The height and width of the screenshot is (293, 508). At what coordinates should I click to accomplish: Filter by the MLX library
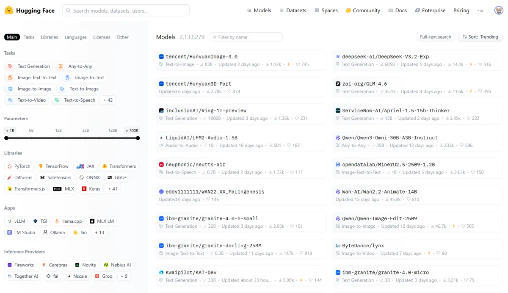64,189
